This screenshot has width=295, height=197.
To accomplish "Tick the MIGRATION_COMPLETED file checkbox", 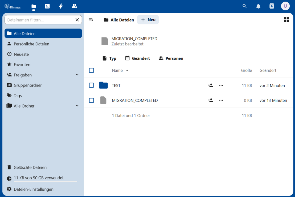I will pyautogui.click(x=91, y=100).
